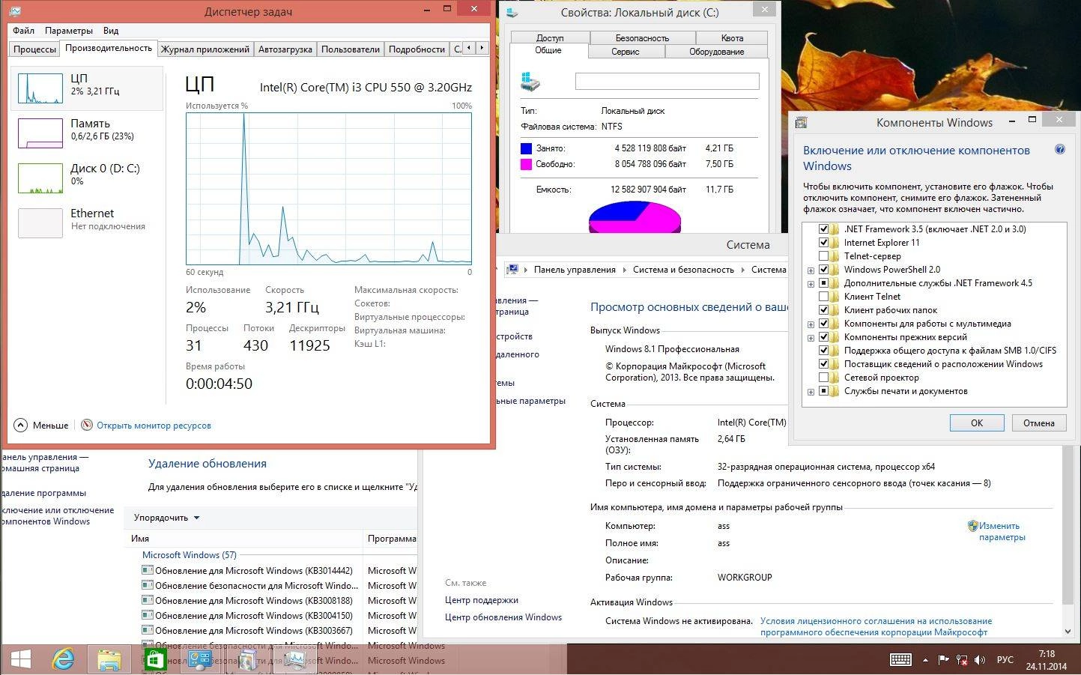The height and width of the screenshot is (675, 1081).
Task: Confirm with OK in Компоненты Windows
Action: pos(977,423)
